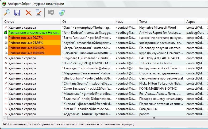Screen dimensions: 208x129
Task: Select subject 'Изучайте Microsoft Word'
Action: point(157,28)
